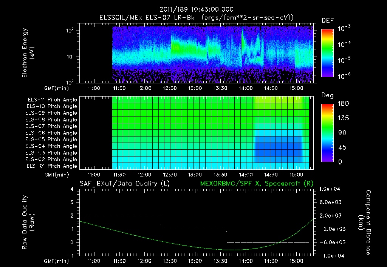
Task: Click the SAF_BXuT/Data Quality (L) title
Action: [125, 184]
